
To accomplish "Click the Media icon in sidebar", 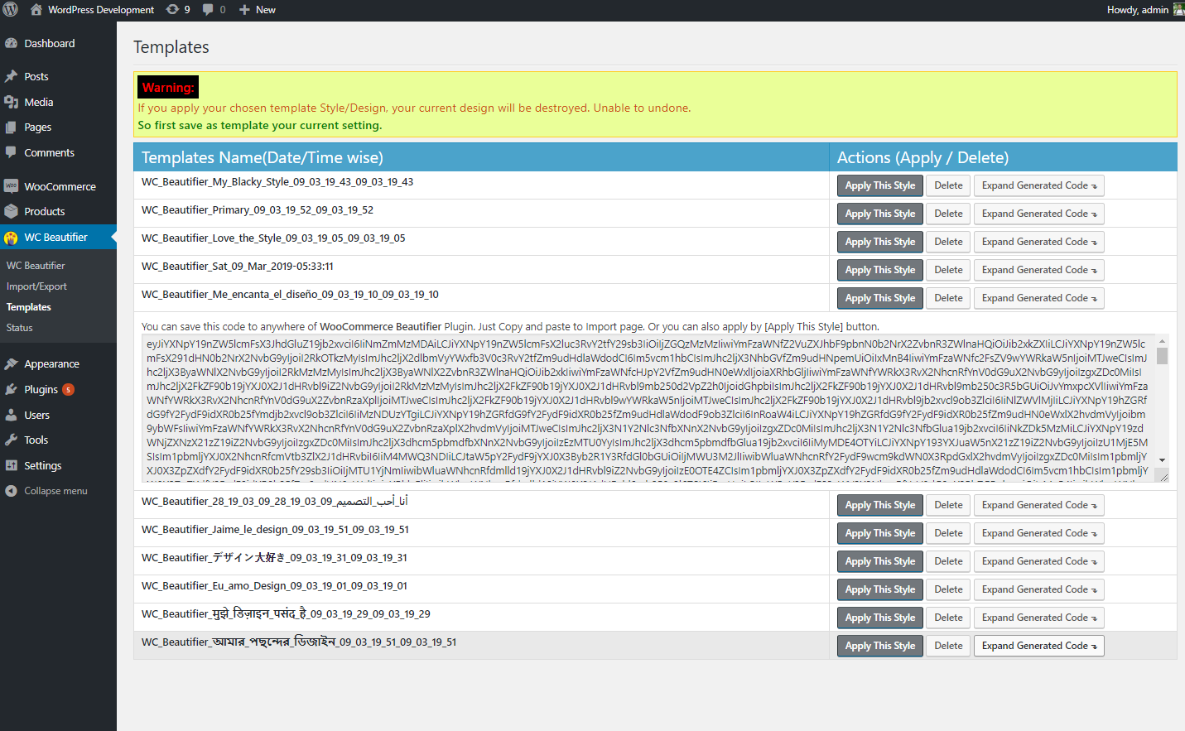I will click(11, 102).
